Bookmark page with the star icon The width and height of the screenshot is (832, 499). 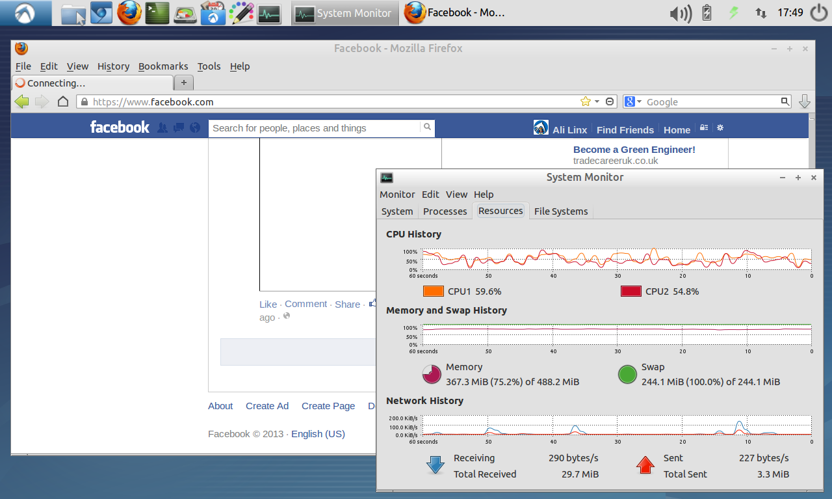pyautogui.click(x=585, y=101)
